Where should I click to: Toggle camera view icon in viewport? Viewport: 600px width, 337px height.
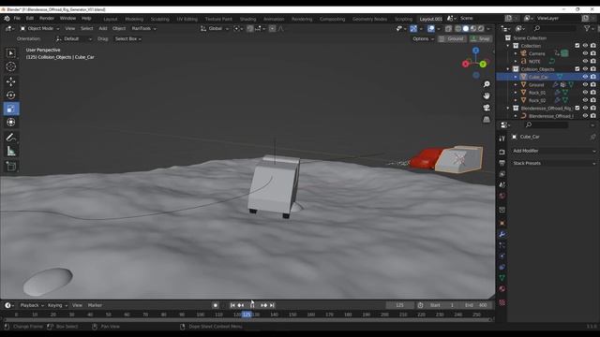click(x=487, y=108)
